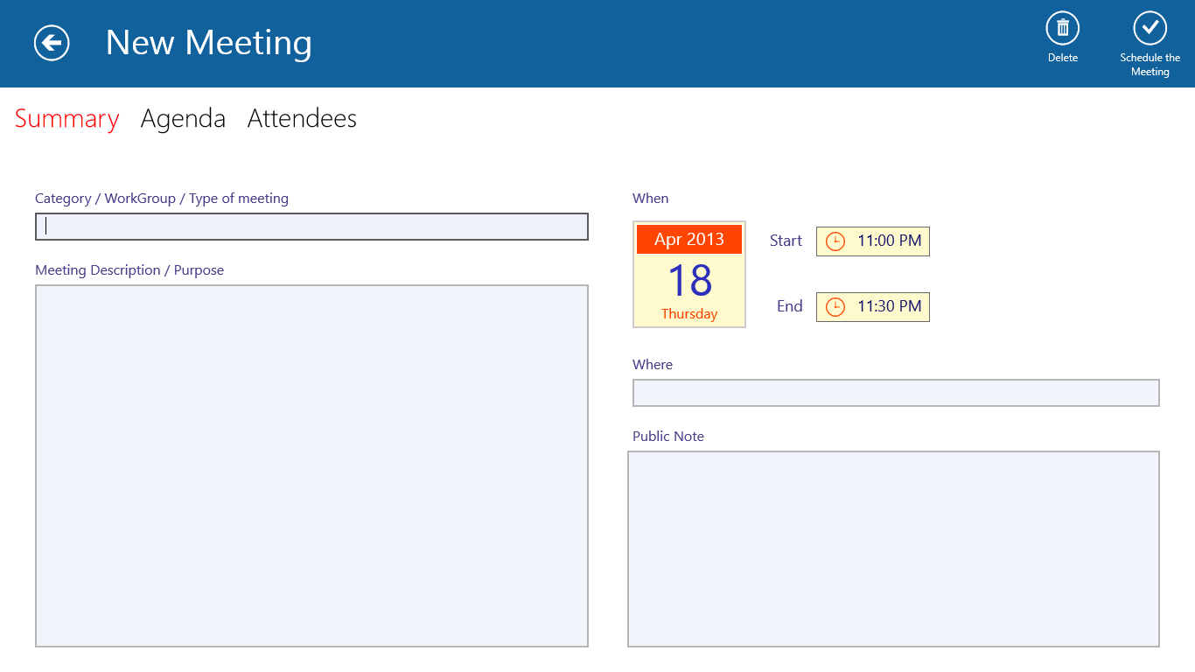
Task: Switch to the Agenda tab
Action: click(x=183, y=118)
